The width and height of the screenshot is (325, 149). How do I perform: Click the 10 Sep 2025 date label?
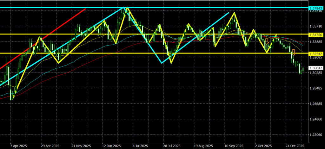[x=234, y=146]
